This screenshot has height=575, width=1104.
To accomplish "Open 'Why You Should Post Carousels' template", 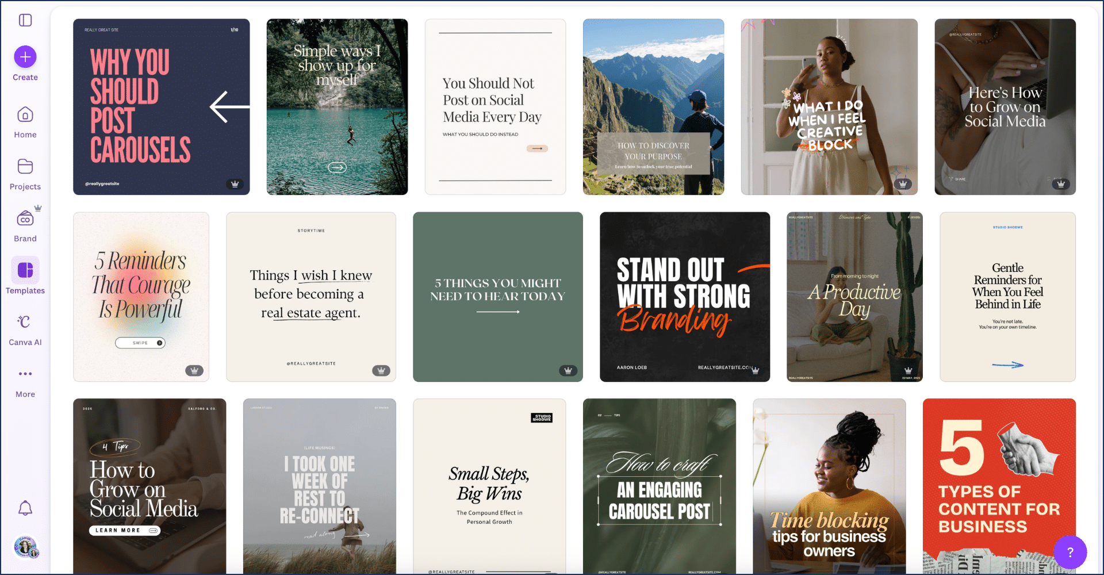I will pos(162,107).
